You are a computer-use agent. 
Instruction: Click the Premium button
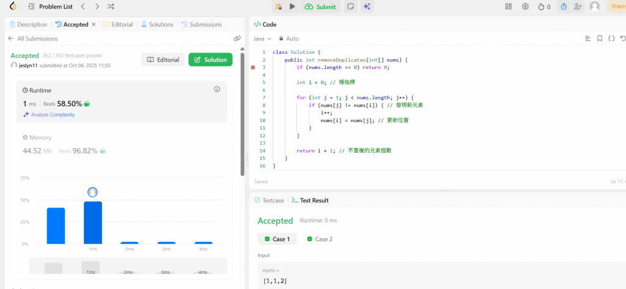click(616, 7)
